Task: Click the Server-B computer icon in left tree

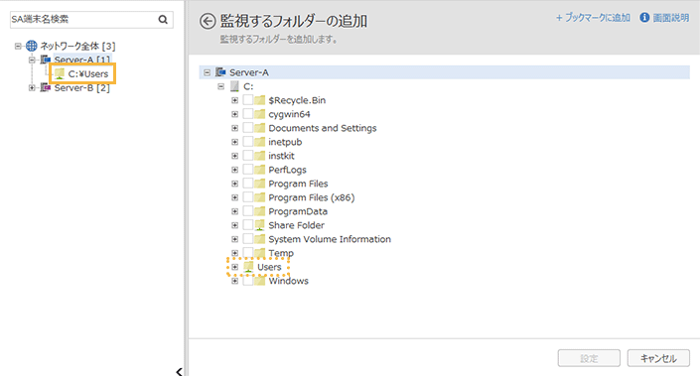Action: [45, 87]
